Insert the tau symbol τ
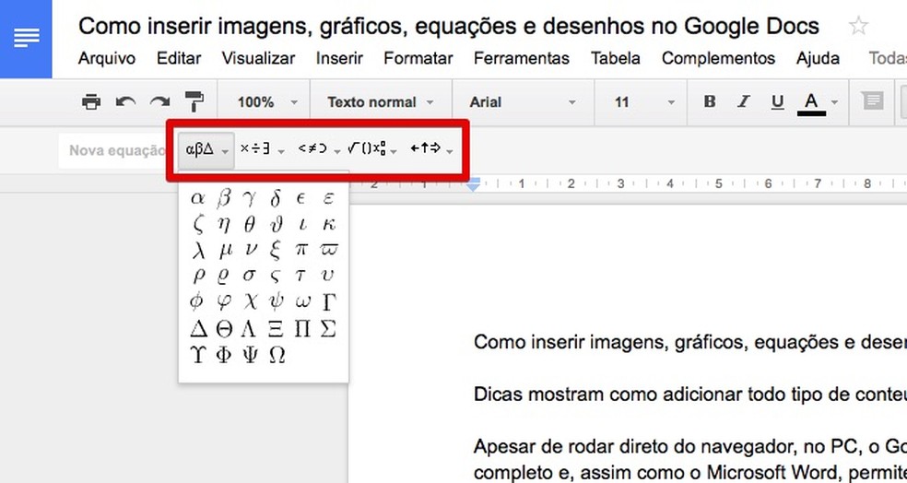Image resolution: width=907 pixels, height=483 pixels. click(x=300, y=276)
